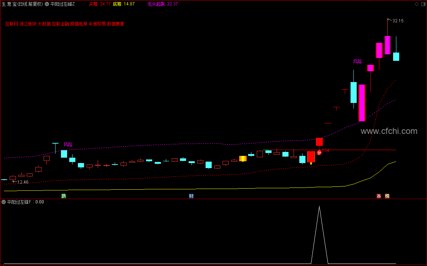Open the dropdown beside 平阳过左锋F sub-indicator
This screenshot has height=266, width=427.
click(x=4, y=202)
